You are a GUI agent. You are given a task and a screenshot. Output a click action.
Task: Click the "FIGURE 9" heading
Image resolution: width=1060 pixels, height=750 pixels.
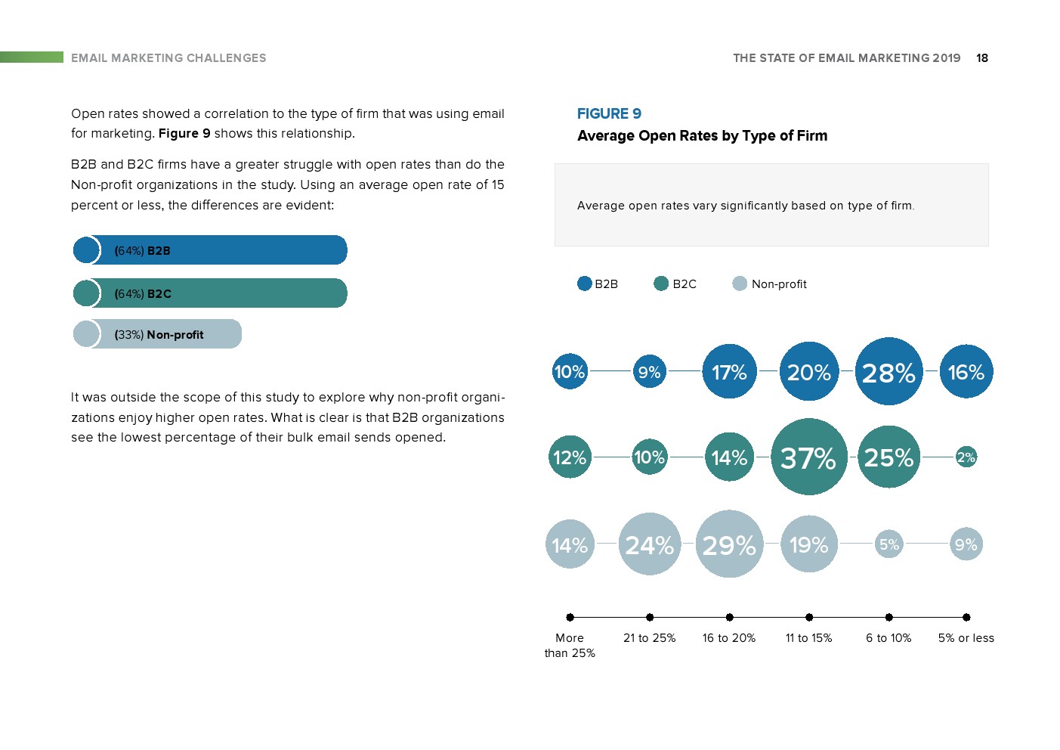point(609,113)
